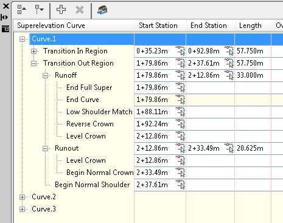Image resolution: width=283 pixels, height=223 pixels.
Task: Click the 33.000m length value
Action: [250, 75]
